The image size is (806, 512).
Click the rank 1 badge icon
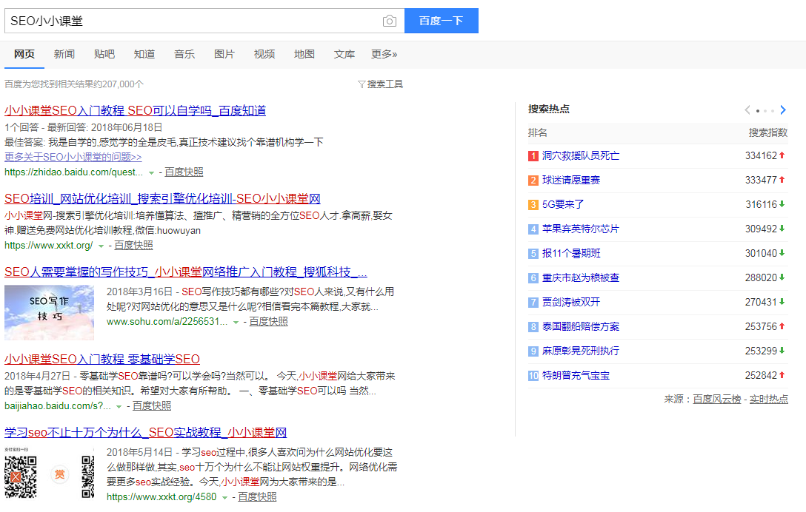click(x=533, y=155)
